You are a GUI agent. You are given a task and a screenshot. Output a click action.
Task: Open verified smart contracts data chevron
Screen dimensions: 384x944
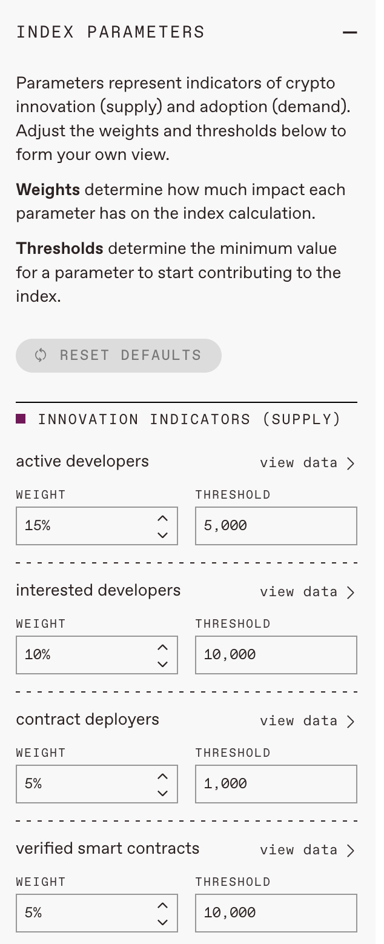point(351,851)
